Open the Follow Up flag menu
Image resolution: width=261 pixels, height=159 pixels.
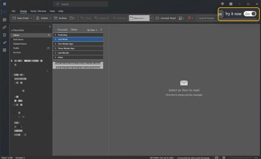coord(191,18)
